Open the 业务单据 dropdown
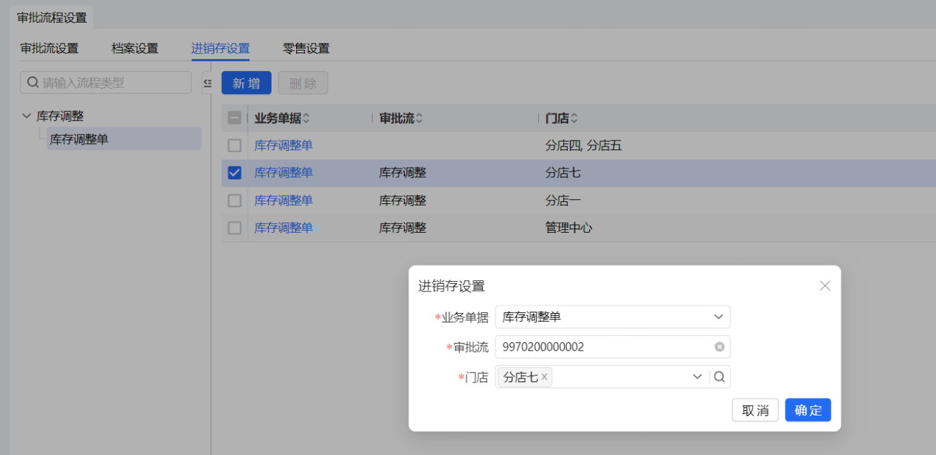 click(x=718, y=317)
